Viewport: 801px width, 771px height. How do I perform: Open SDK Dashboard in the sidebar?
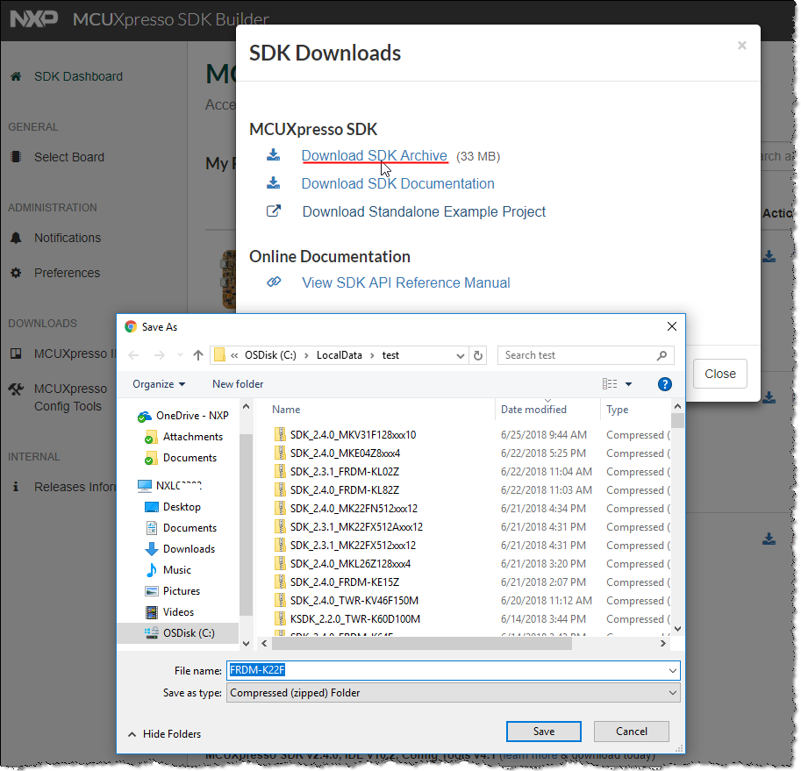coord(78,76)
